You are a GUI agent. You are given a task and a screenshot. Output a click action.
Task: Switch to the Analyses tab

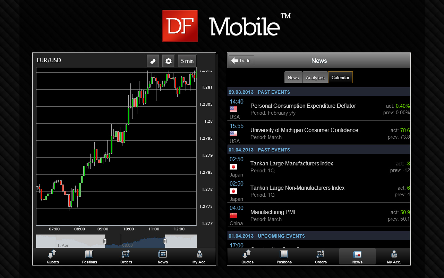click(x=315, y=77)
